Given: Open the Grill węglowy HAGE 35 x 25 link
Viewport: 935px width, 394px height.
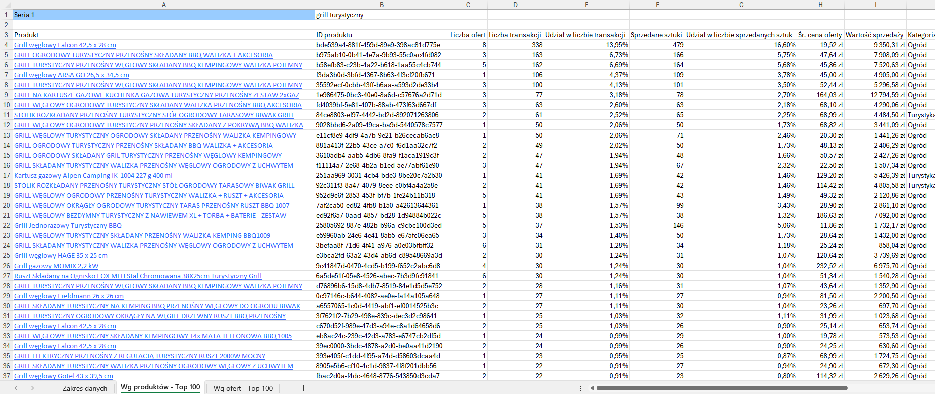Looking at the screenshot, I should pos(61,255).
